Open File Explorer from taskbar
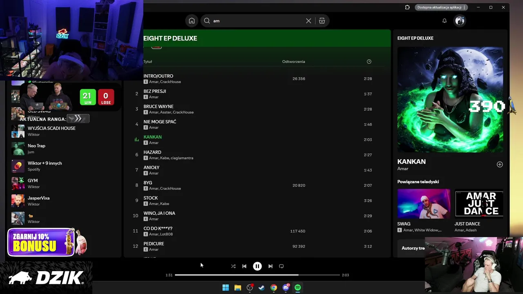523x294 pixels. (x=238, y=288)
